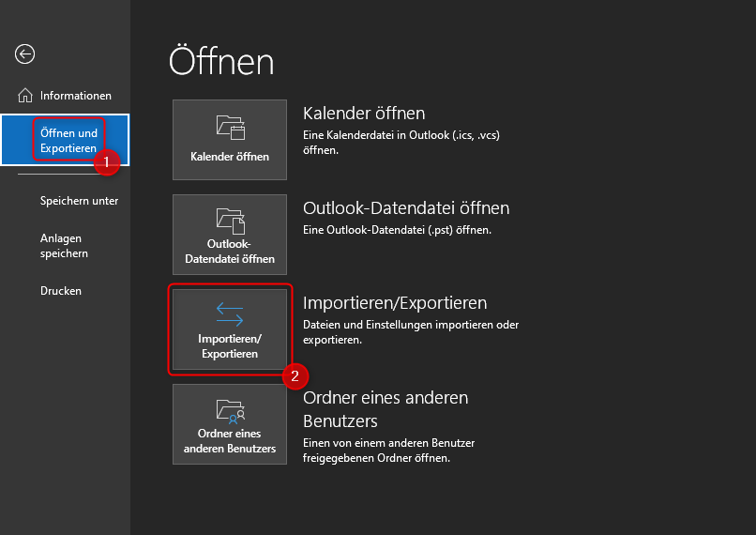Click the blue import/export arrows icon
Image resolution: width=756 pixels, height=535 pixels.
coord(230,313)
